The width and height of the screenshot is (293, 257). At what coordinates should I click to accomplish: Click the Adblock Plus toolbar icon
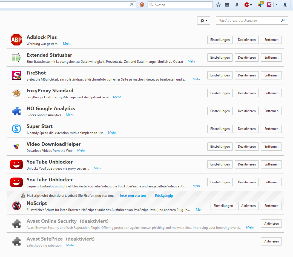coord(247,5)
